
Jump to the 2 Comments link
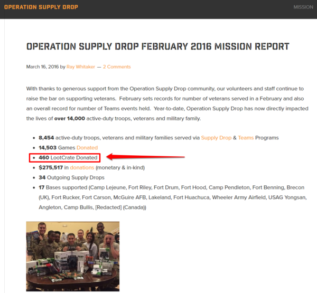(x=117, y=67)
